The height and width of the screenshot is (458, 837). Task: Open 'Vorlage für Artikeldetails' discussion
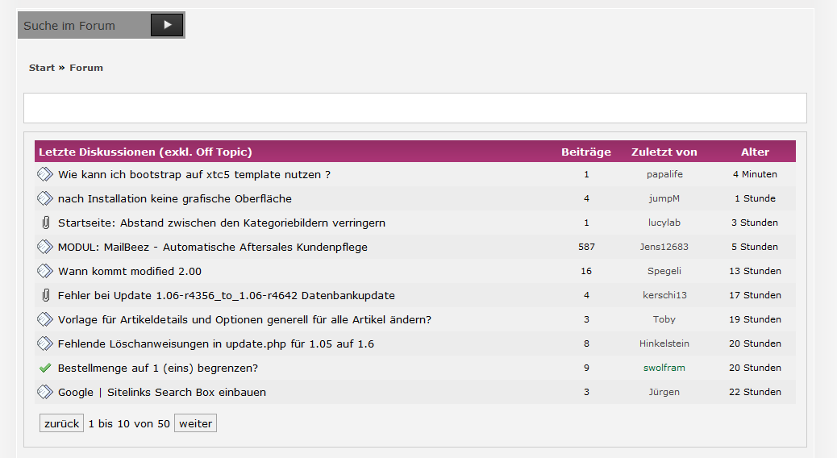(x=244, y=319)
